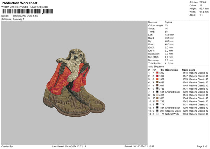The height and width of the screenshot is (149, 210).
Task: Select the crimson swatch for thread code 1147
Action: click(157, 76)
